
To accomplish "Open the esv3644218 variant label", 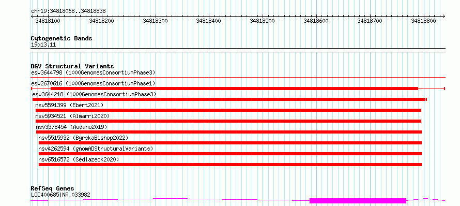I will click(94, 94).
